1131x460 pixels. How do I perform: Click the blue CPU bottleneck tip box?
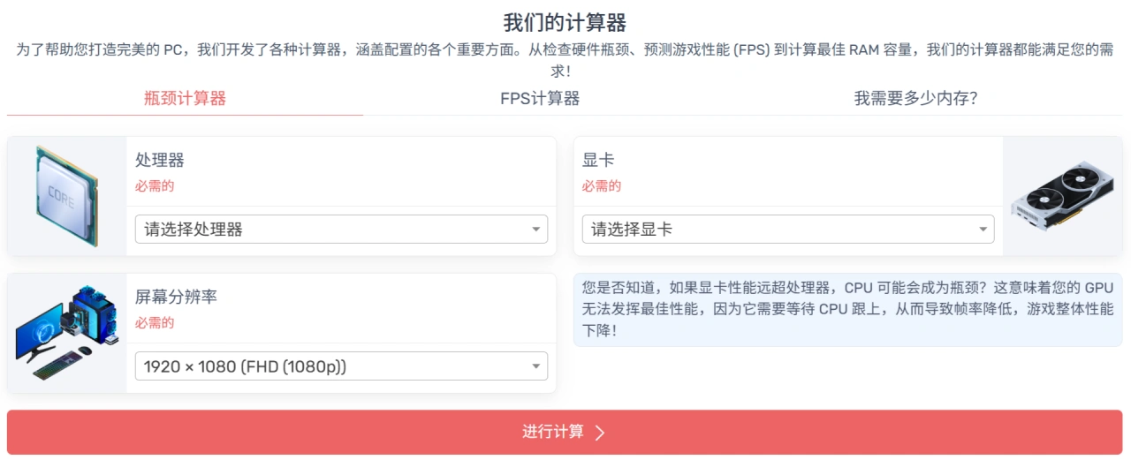[847, 310]
